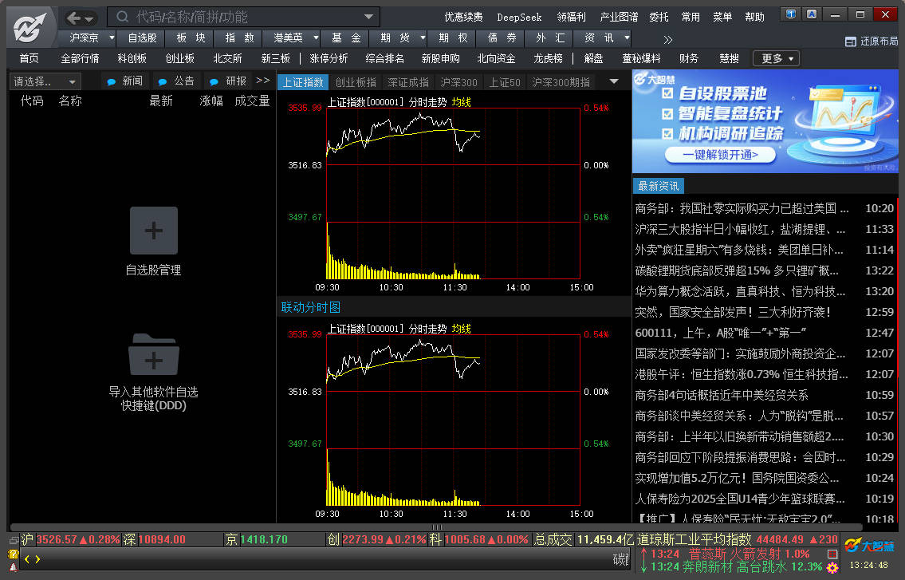Click the red square icon beside alerts
The height and width of the screenshot is (580, 905).
[x=832, y=554]
